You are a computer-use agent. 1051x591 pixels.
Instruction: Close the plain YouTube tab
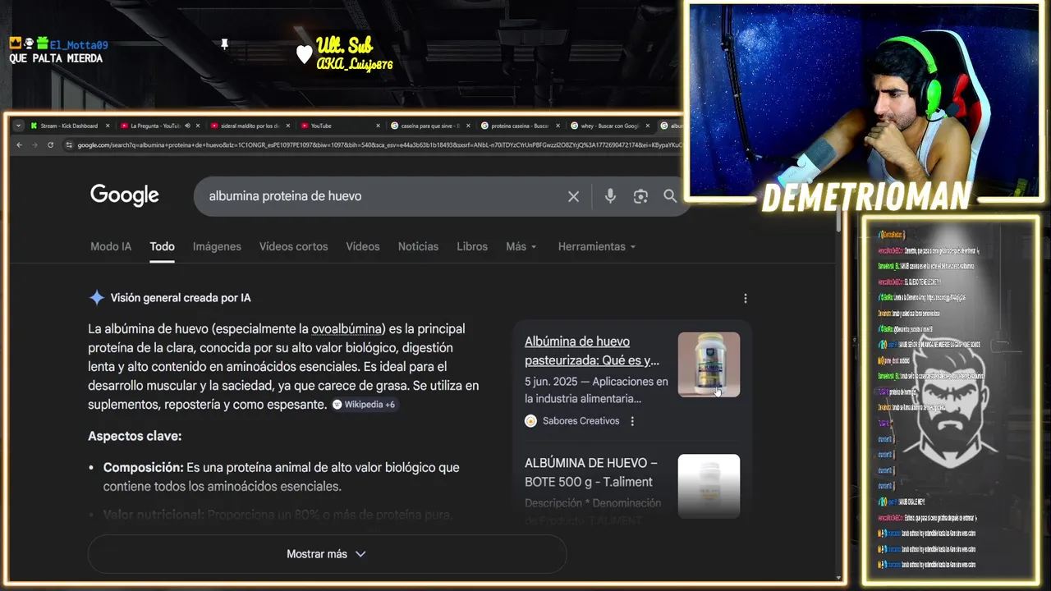pos(379,126)
